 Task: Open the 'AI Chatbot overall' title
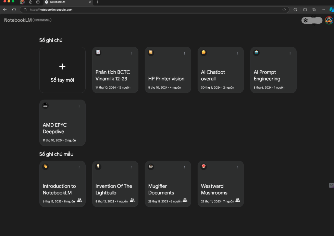pyautogui.click(x=213, y=75)
